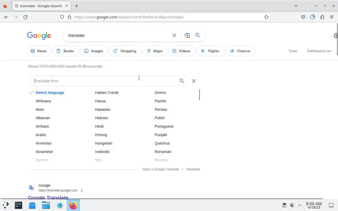Click the Google Translate result favicon
The image size is (338, 211).
click(x=31, y=188)
